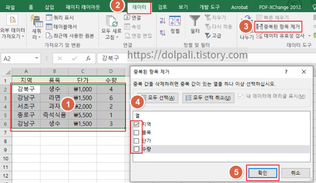Viewport: 316px width, 183px height.
Task: Sort descending with the lower sort icon
Action: (163, 32)
